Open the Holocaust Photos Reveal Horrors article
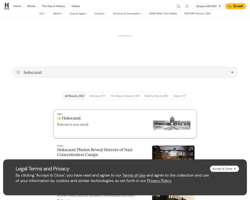The height and width of the screenshot is (200, 250). [95, 152]
